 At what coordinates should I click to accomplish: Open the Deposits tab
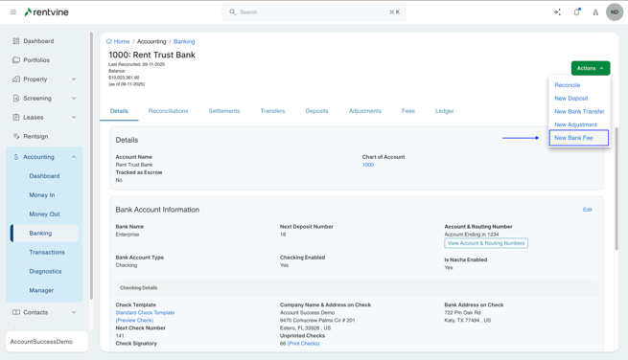coord(316,111)
